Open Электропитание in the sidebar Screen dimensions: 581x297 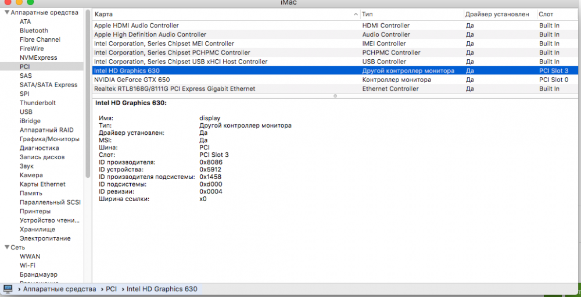point(45,238)
